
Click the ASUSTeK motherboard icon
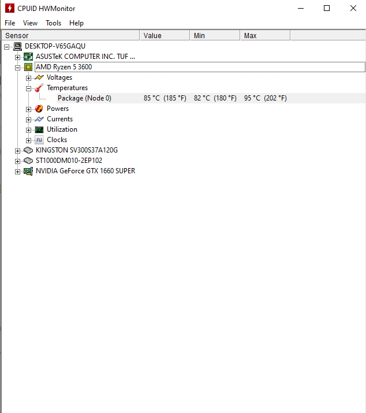(x=28, y=57)
